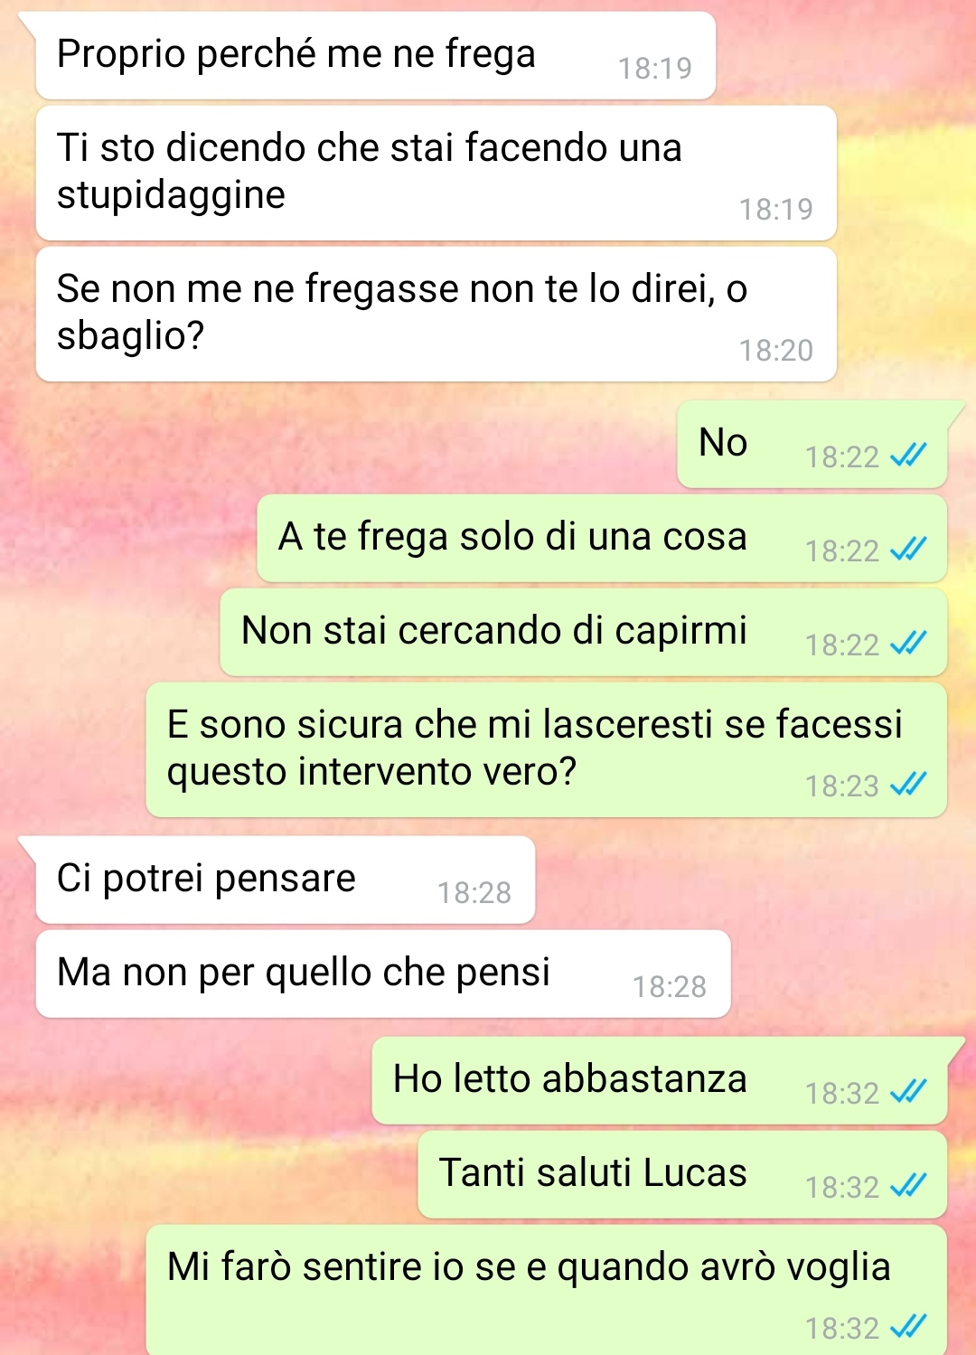Tap the "Se non me ne fregasse" message
Screen dimensions: 976x1355
pyautogui.click(x=436, y=314)
